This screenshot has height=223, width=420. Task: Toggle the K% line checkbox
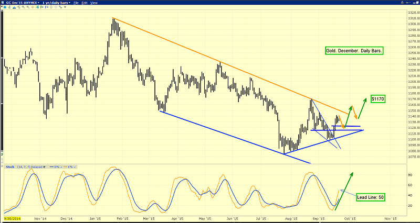tap(75, 167)
